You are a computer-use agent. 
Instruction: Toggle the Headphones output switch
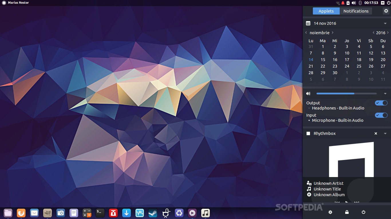(381, 103)
